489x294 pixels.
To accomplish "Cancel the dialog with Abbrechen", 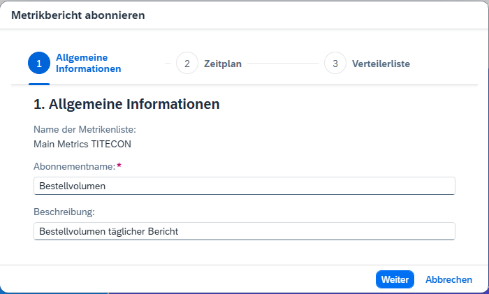I will click(448, 279).
